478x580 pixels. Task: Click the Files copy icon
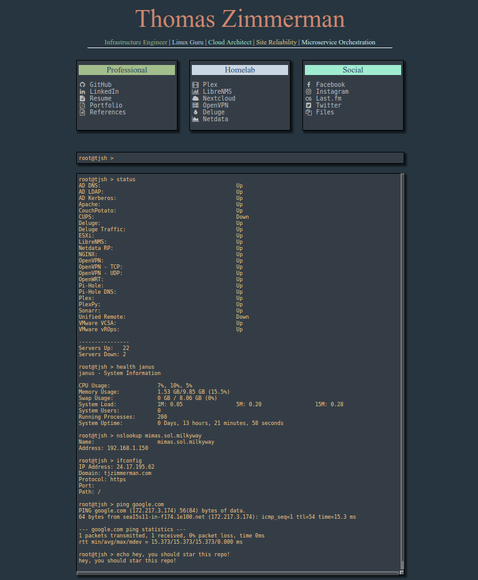click(x=309, y=112)
